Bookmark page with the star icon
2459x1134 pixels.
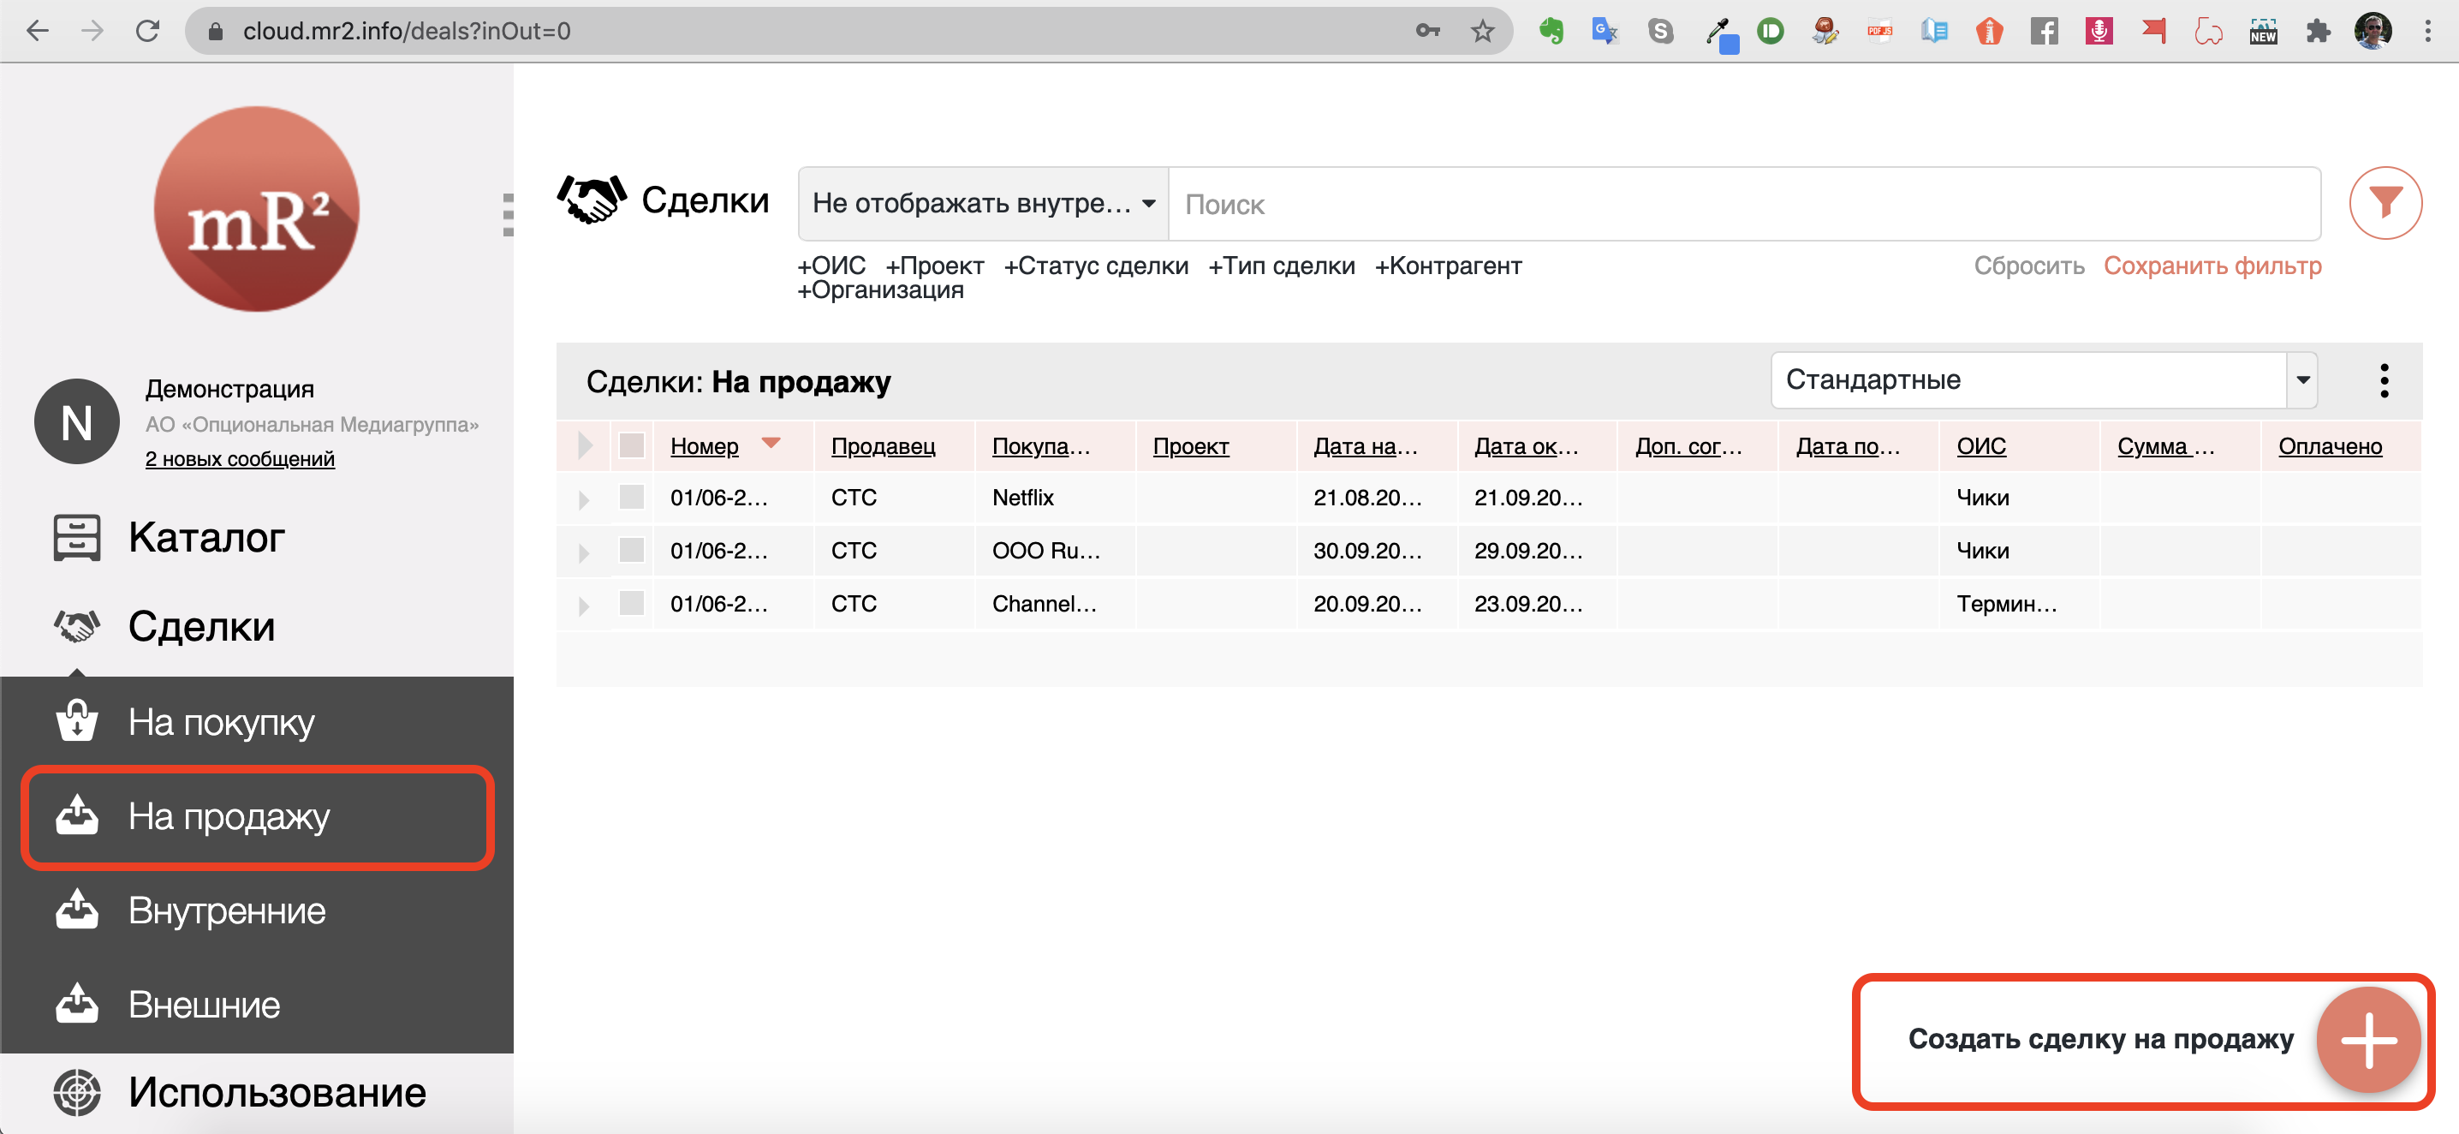pyautogui.click(x=1481, y=31)
